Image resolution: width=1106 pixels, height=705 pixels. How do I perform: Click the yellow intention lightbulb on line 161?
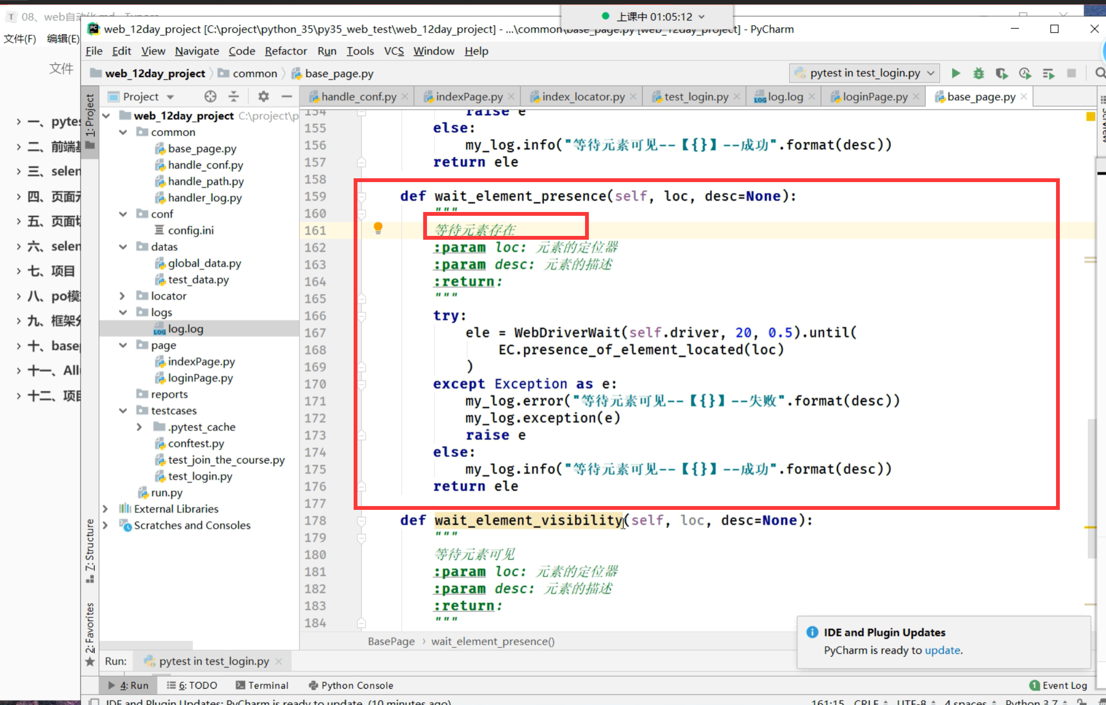(x=378, y=228)
